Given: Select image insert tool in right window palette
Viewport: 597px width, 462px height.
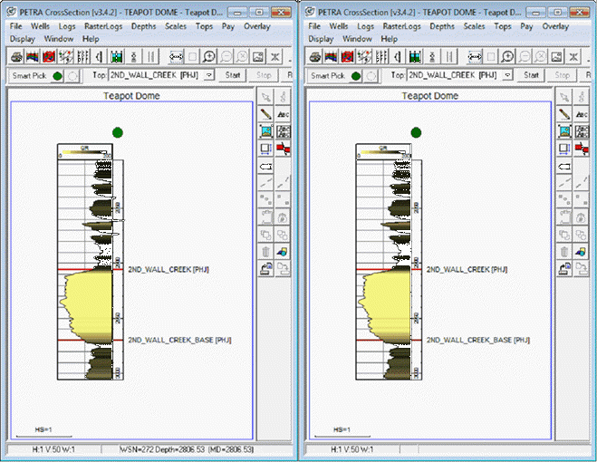Looking at the screenshot, I should [x=564, y=131].
